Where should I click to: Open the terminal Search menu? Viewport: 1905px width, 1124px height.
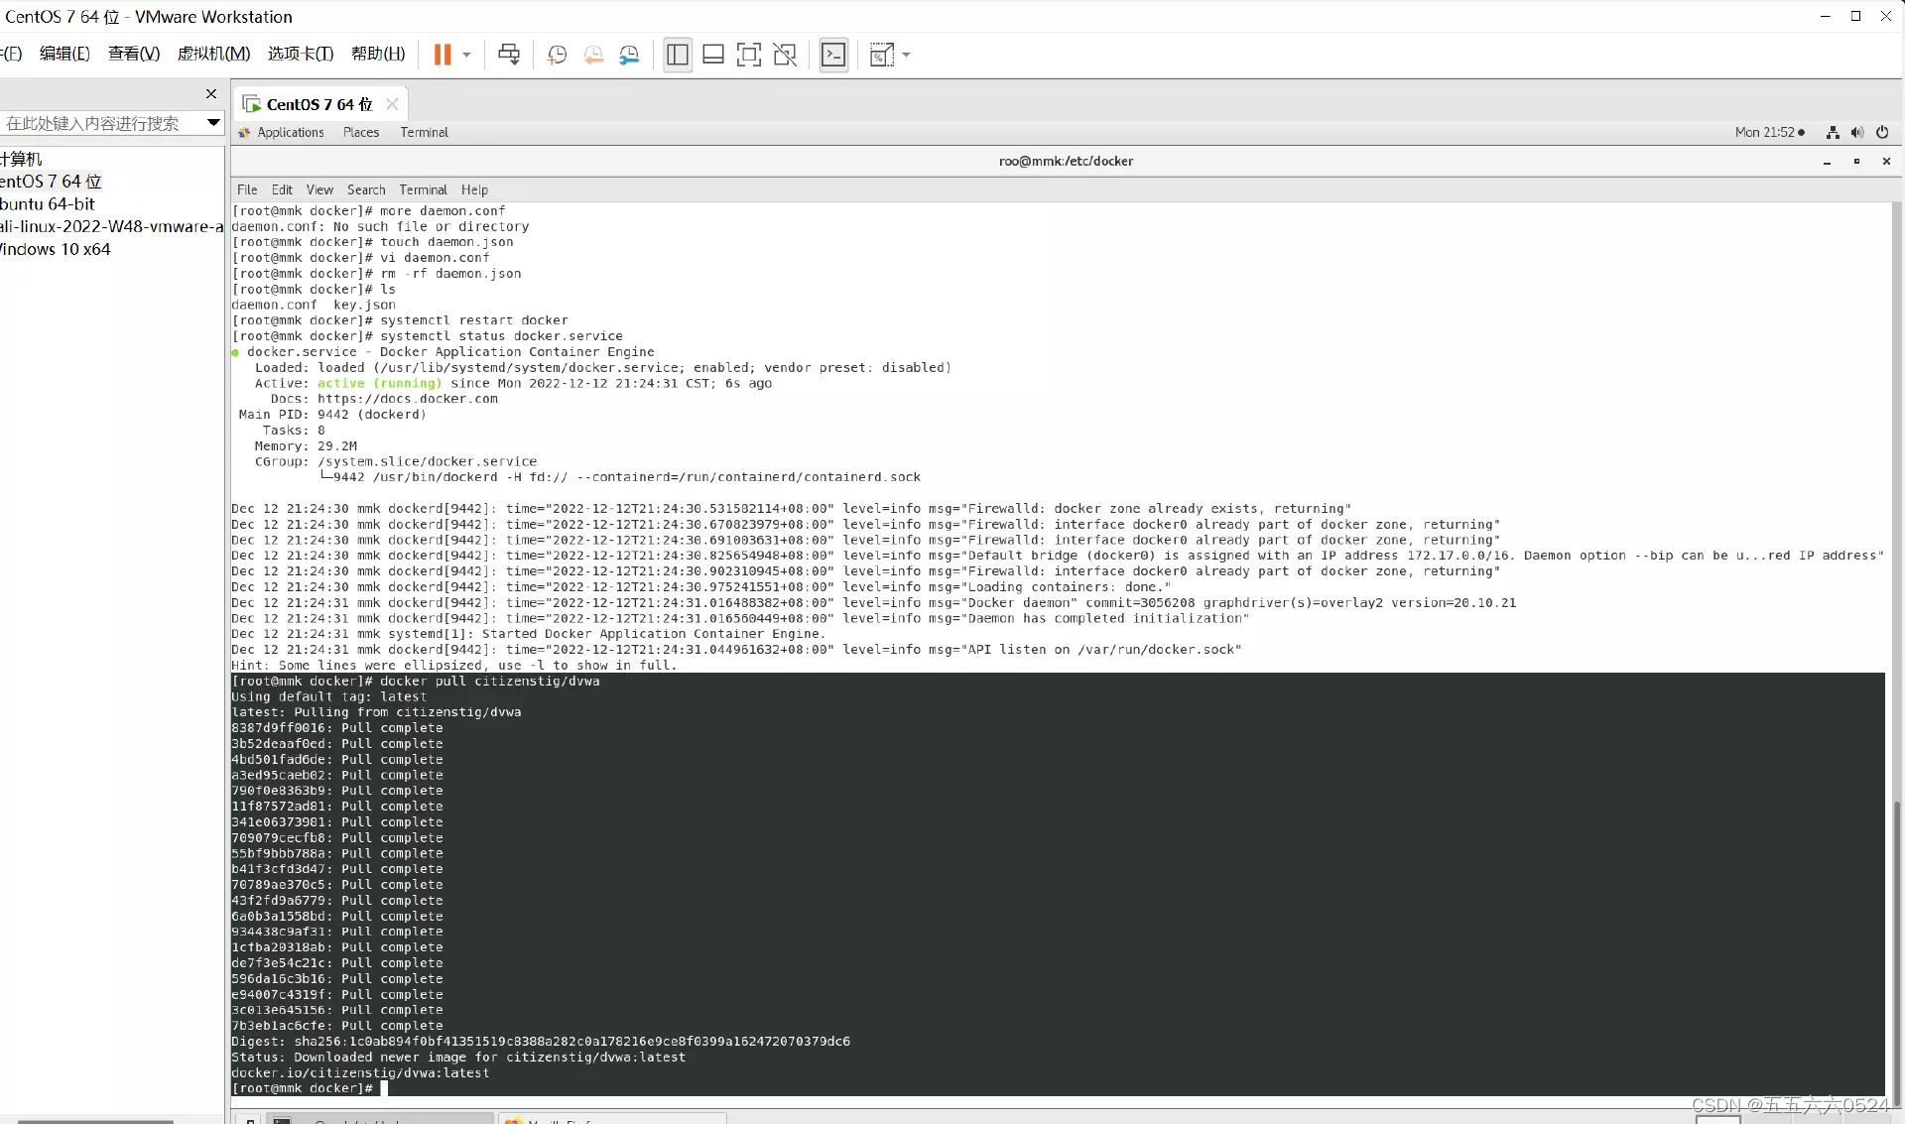(x=366, y=190)
